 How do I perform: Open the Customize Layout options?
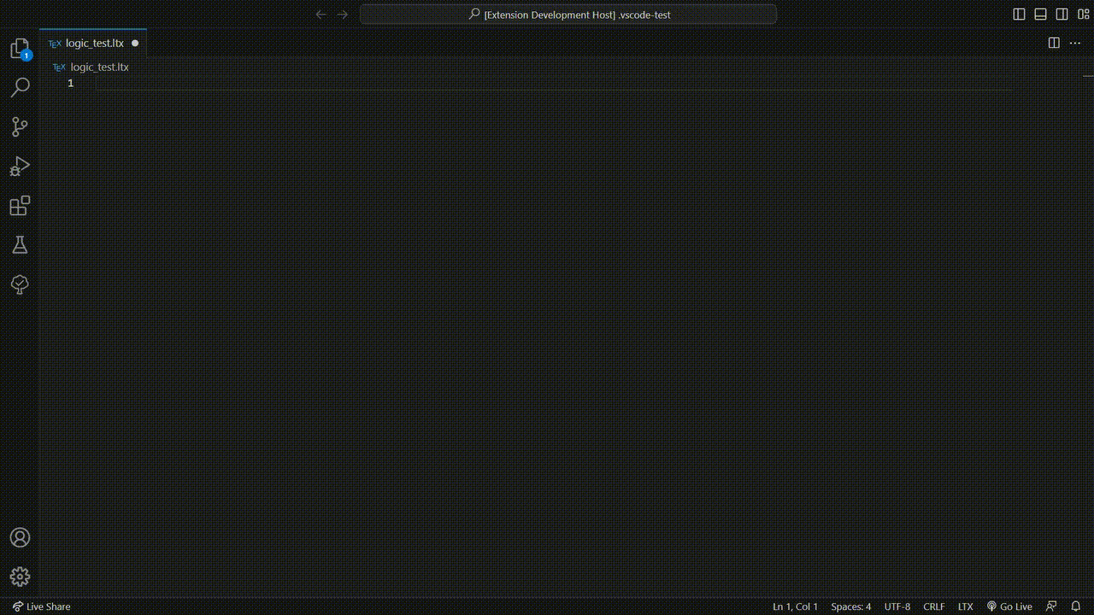[x=1083, y=15]
